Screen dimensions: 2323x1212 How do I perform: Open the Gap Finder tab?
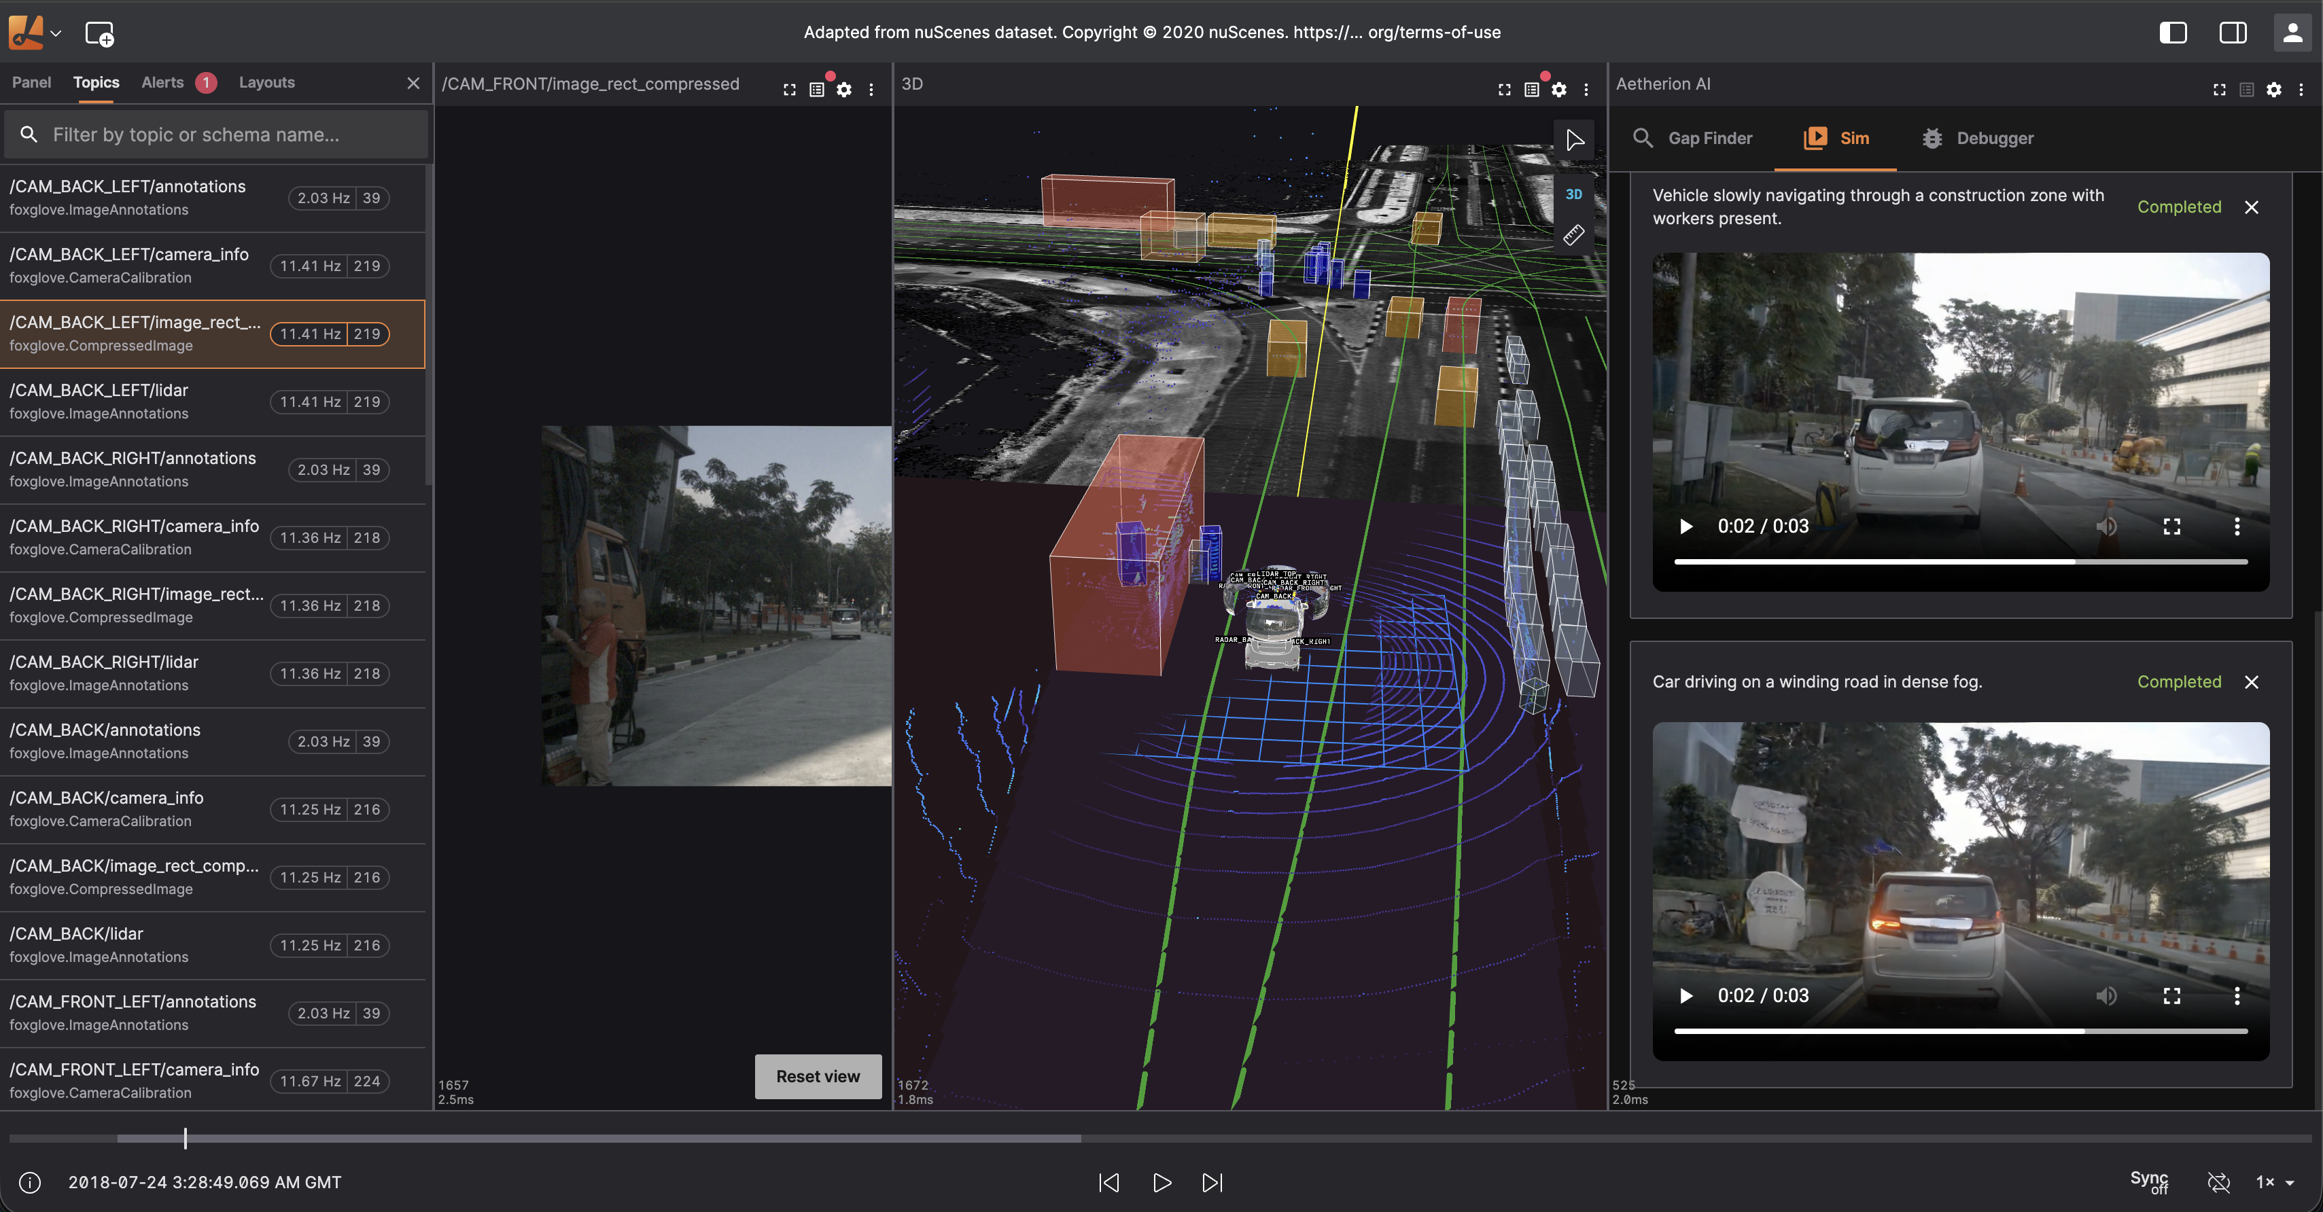point(1693,138)
